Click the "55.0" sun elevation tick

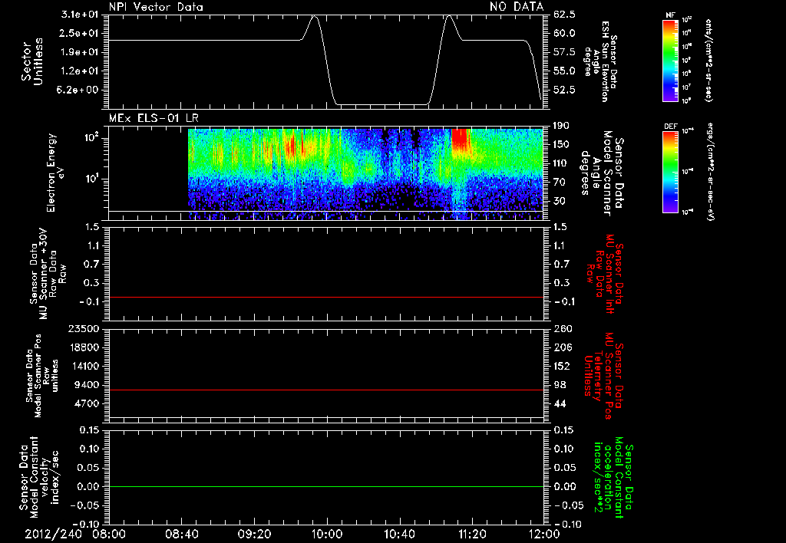[x=564, y=71]
